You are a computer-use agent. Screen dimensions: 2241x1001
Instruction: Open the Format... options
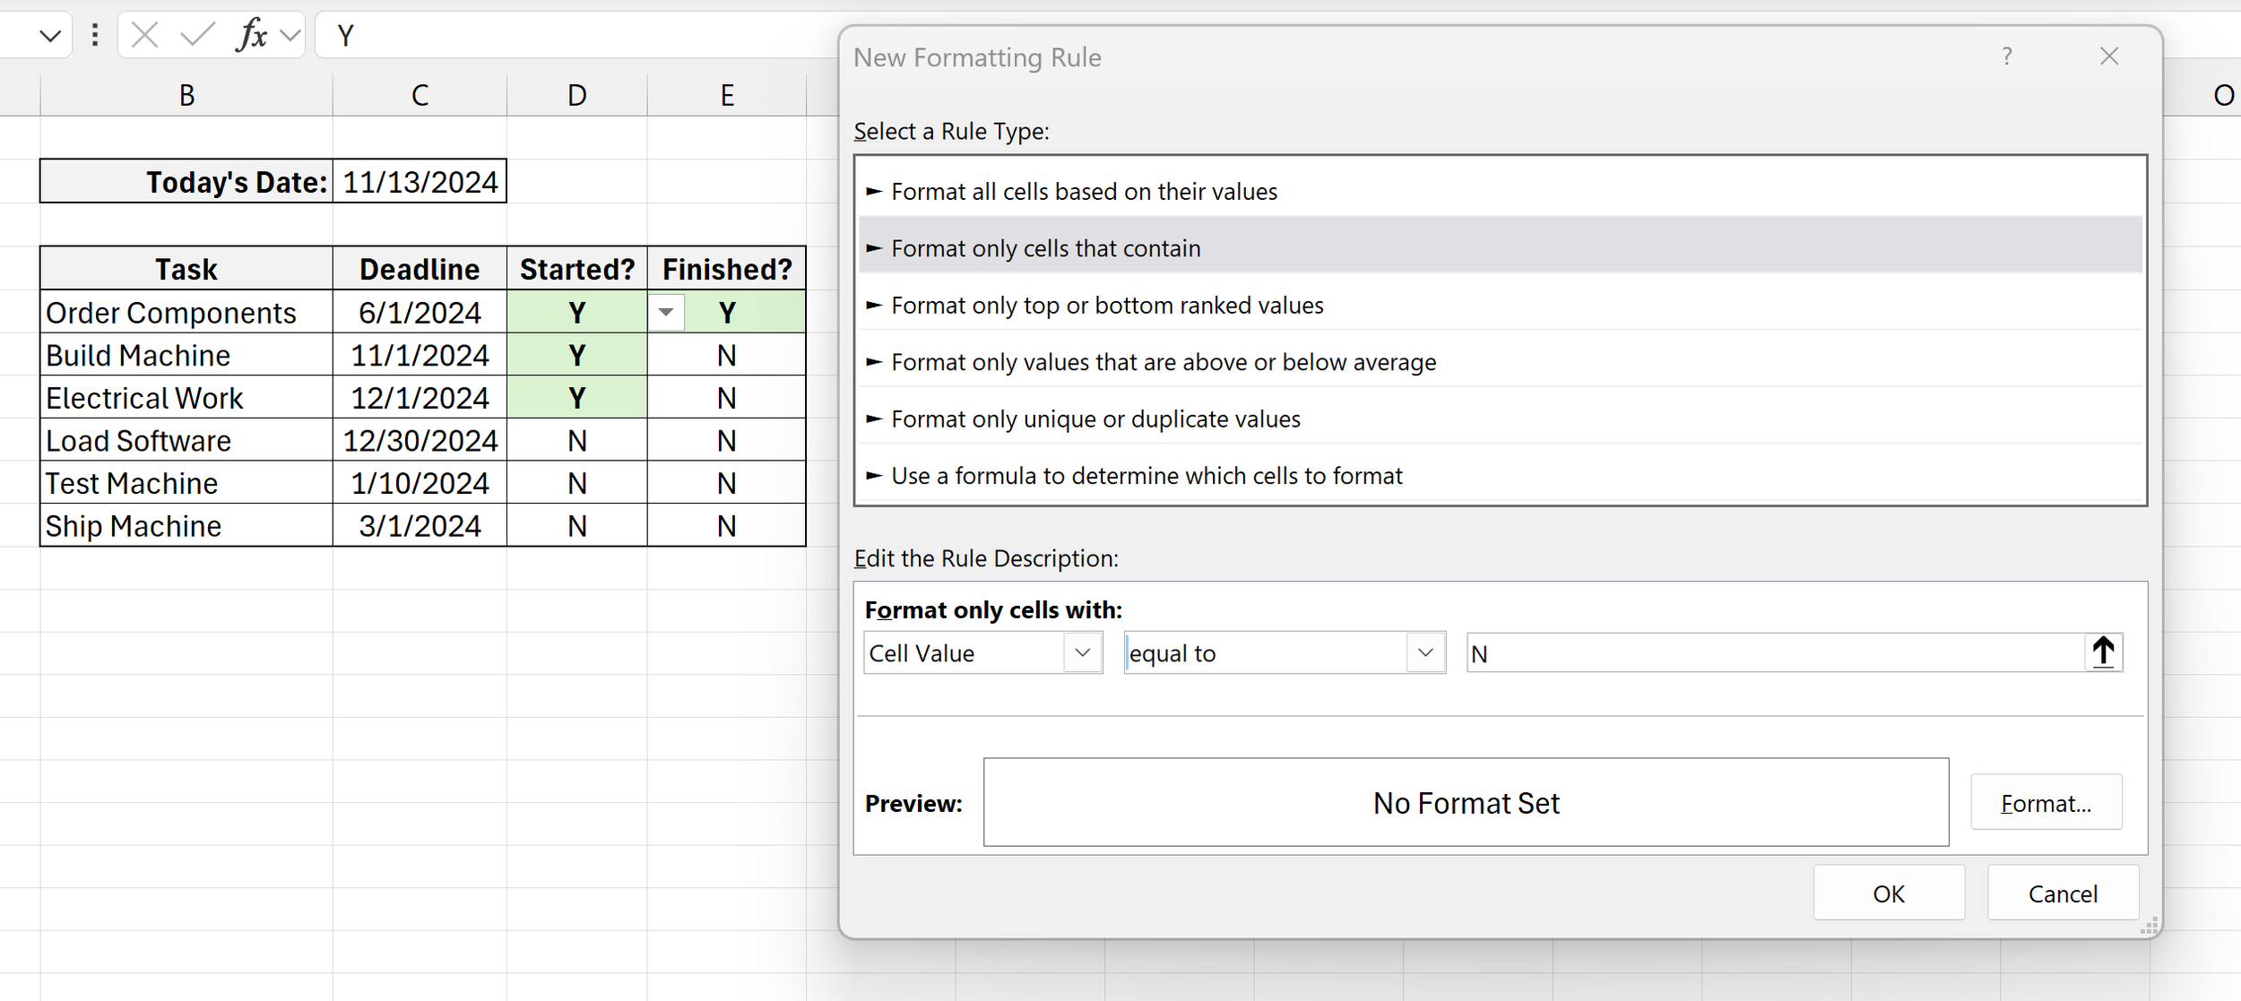tap(2046, 802)
